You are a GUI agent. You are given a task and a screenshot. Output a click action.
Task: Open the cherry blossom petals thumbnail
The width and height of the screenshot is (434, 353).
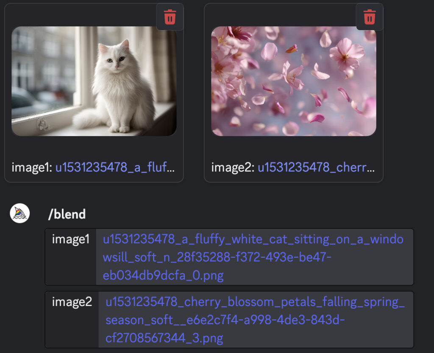(294, 81)
